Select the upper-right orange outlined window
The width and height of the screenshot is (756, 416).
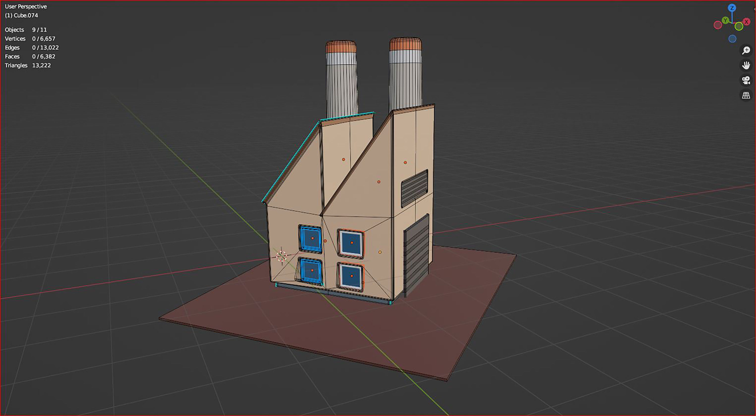(x=351, y=243)
